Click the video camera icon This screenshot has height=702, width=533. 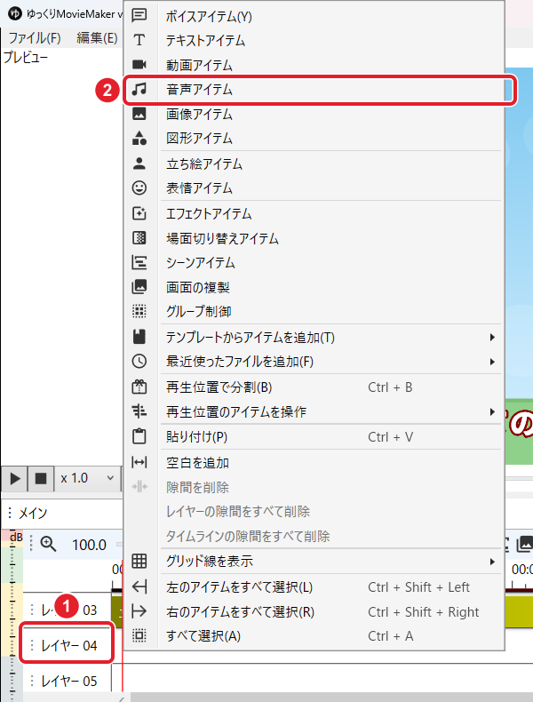[139, 65]
